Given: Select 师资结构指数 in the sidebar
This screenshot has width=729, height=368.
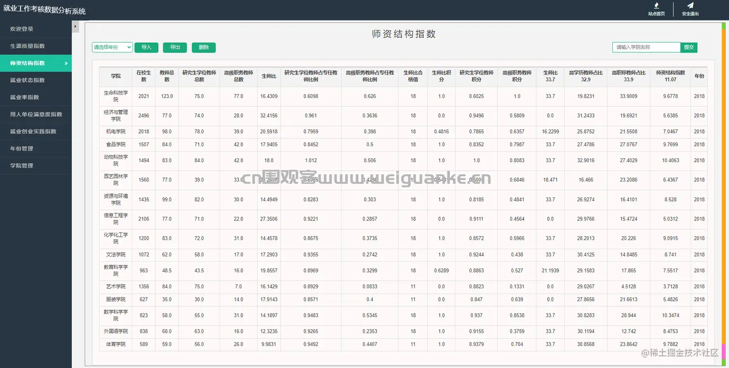Looking at the screenshot, I should click(36, 63).
